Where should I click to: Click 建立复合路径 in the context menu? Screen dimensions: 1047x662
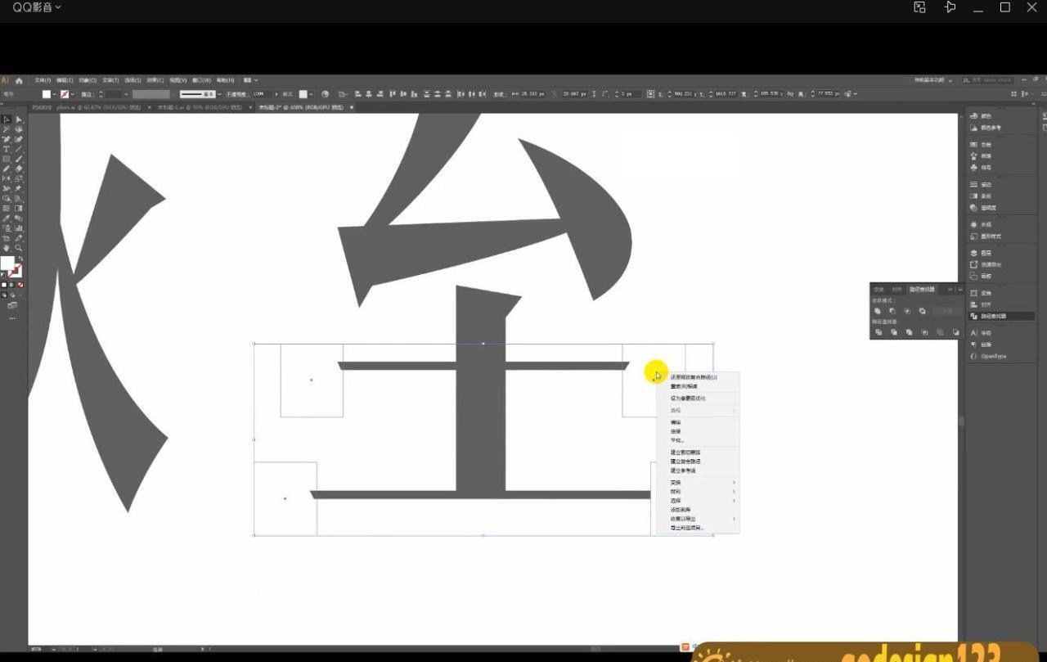[685, 462]
